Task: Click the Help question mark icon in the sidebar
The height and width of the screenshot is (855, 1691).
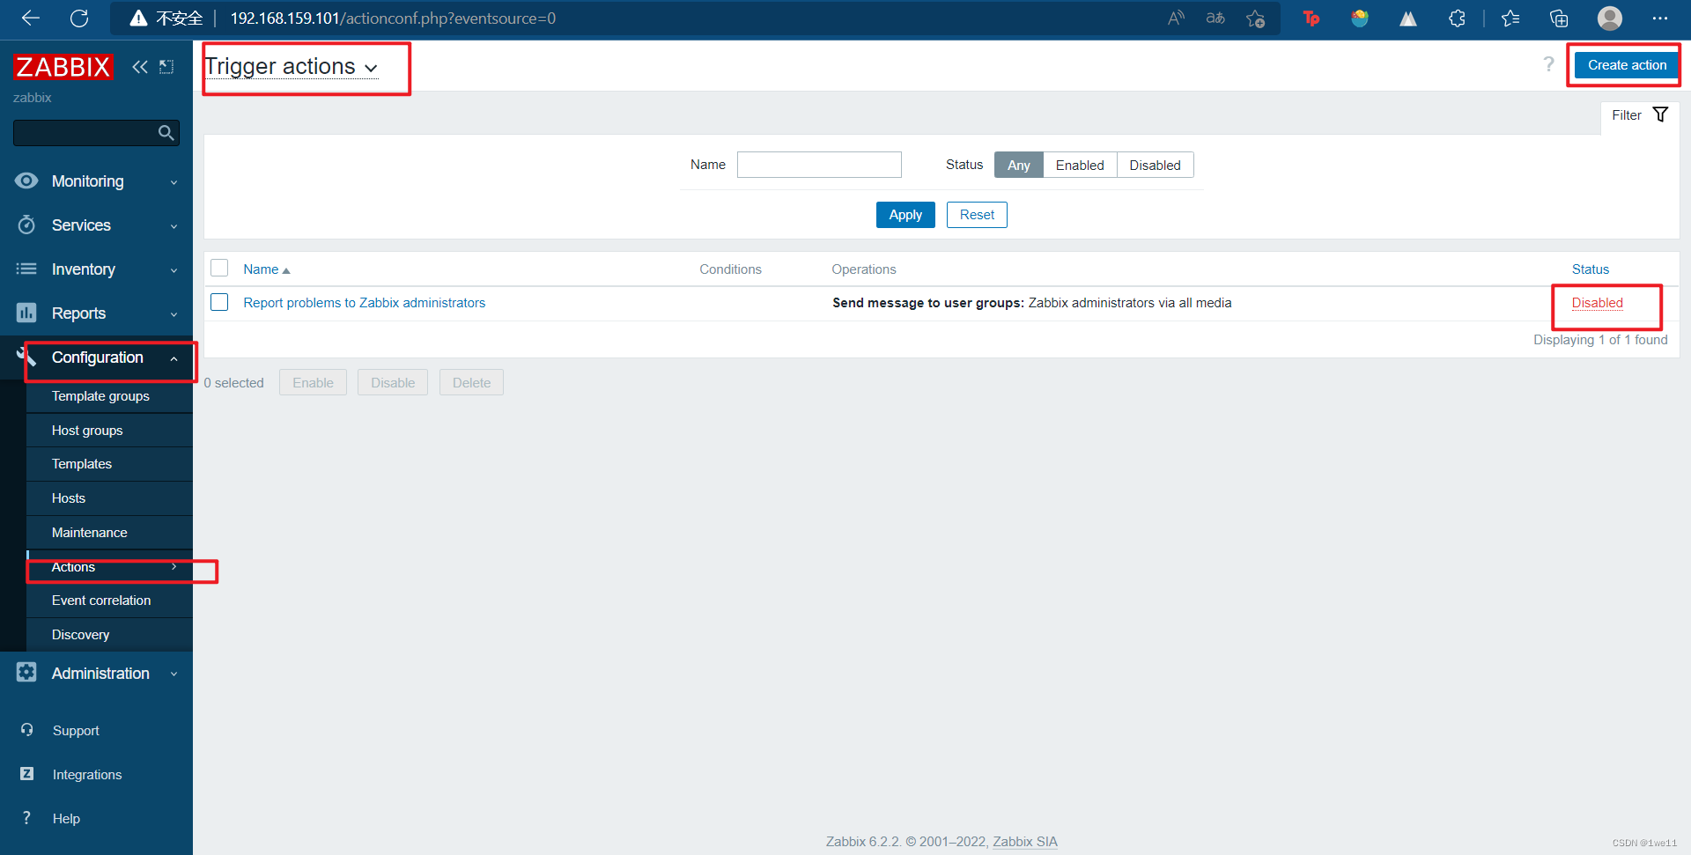Action: point(27,818)
